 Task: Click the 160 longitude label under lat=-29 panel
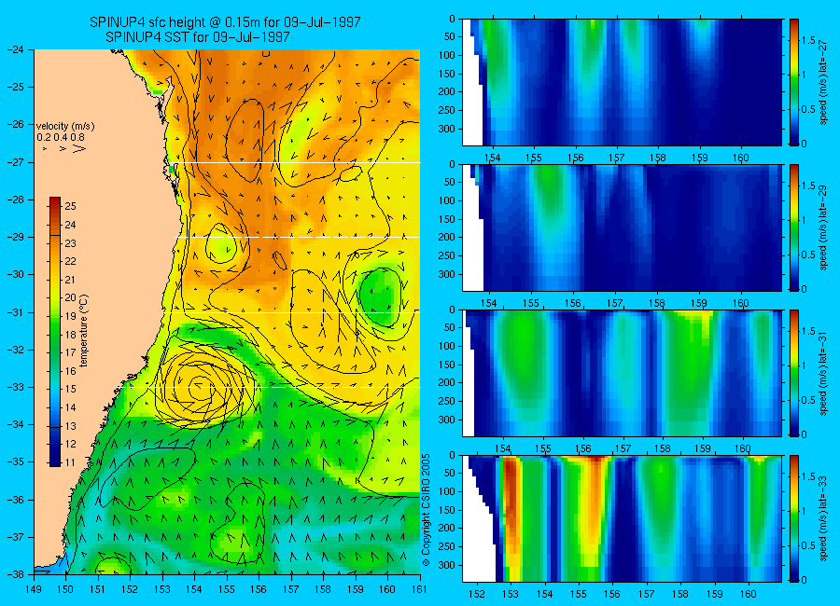741,304
